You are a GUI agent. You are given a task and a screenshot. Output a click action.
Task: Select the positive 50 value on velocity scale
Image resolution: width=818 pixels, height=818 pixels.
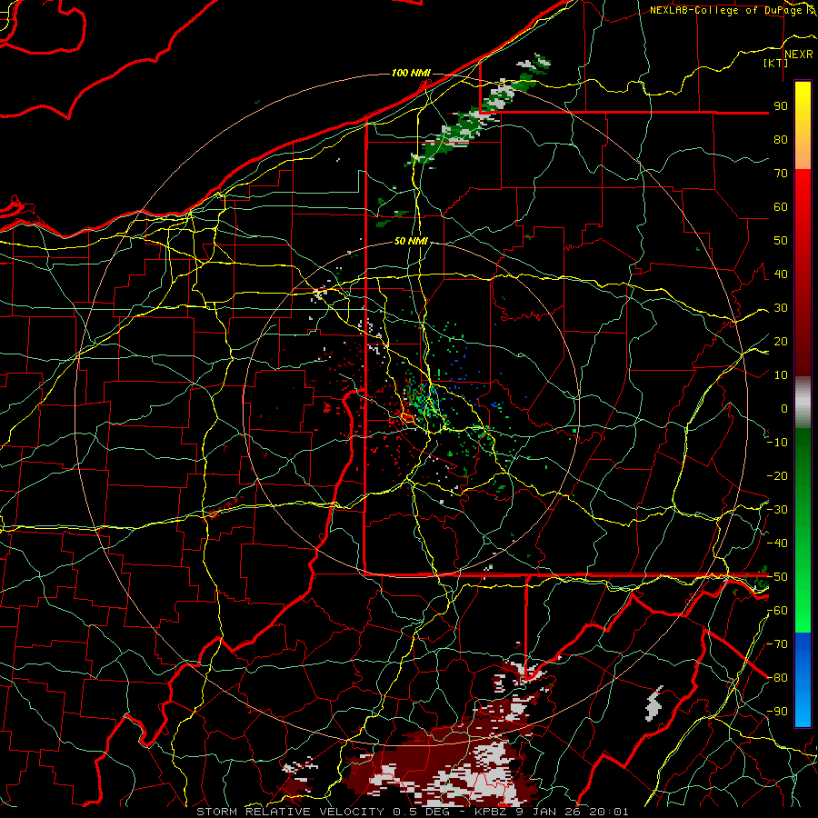pyautogui.click(x=781, y=241)
